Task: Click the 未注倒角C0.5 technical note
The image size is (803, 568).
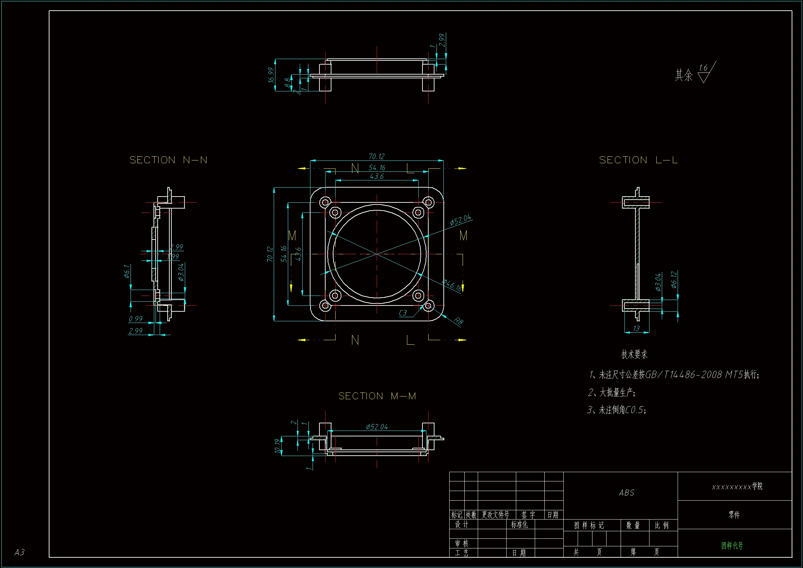Action: [x=617, y=410]
